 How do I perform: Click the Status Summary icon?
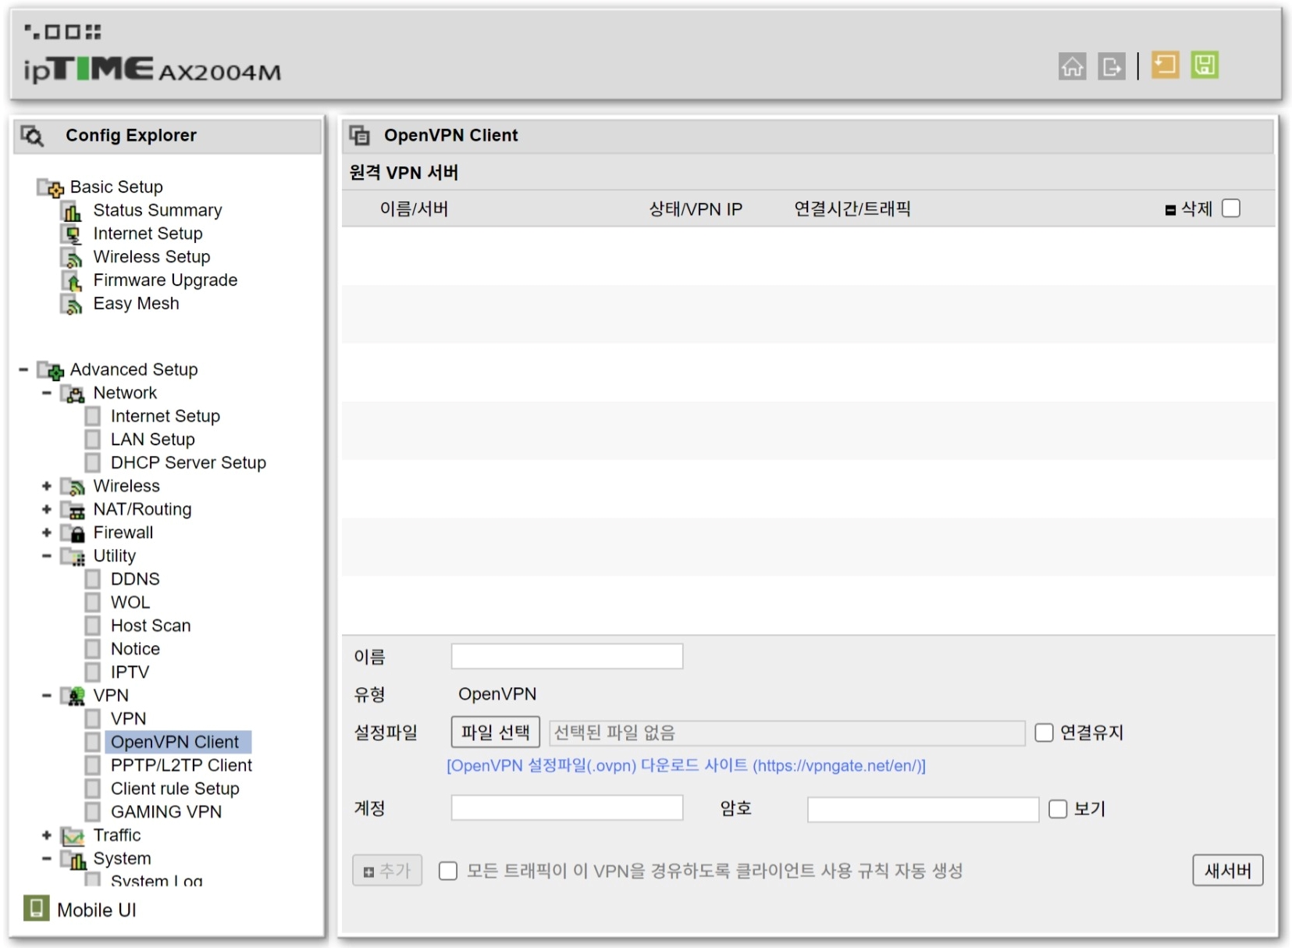tap(72, 211)
